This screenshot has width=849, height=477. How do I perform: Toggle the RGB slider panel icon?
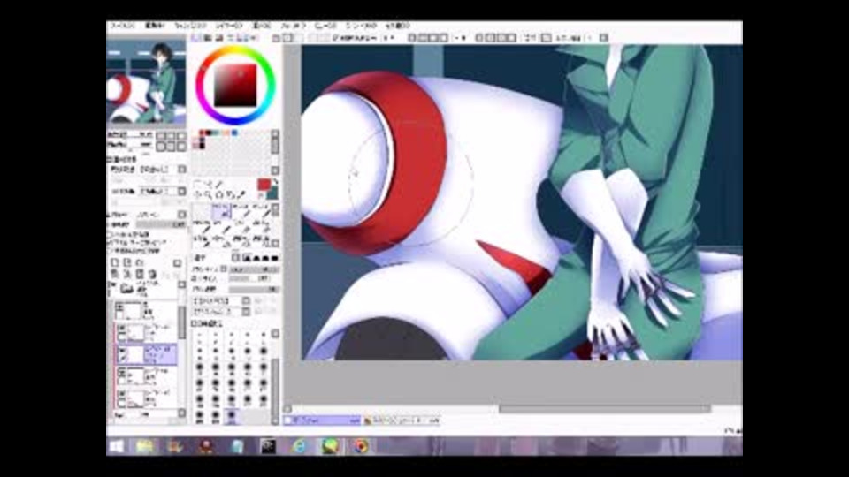(x=208, y=38)
